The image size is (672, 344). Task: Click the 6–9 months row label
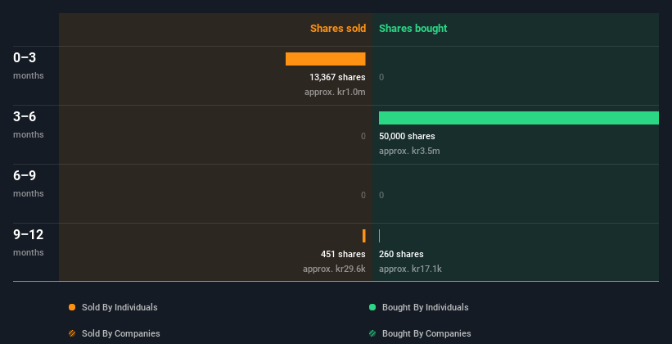[x=29, y=183]
